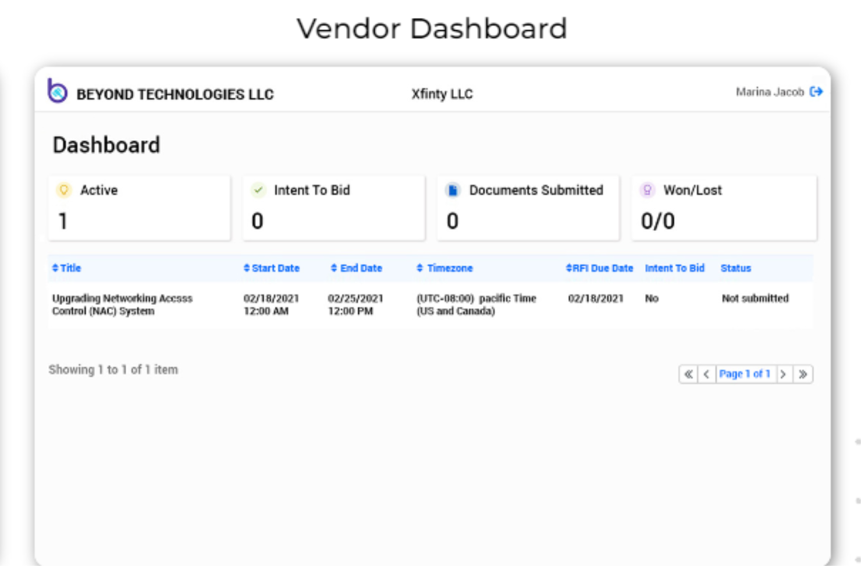Image resolution: width=861 pixels, height=574 pixels.
Task: Open the Upgrading Networking Access Control RFP entry
Action: point(122,304)
